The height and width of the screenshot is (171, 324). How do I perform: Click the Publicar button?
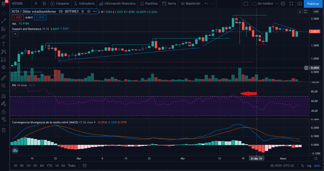point(313,4)
